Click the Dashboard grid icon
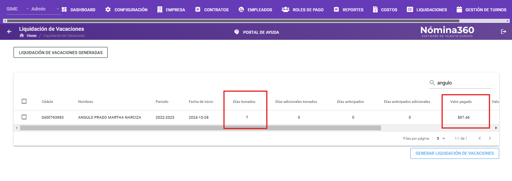Image resolution: width=512 pixels, height=181 pixels. coord(64,9)
